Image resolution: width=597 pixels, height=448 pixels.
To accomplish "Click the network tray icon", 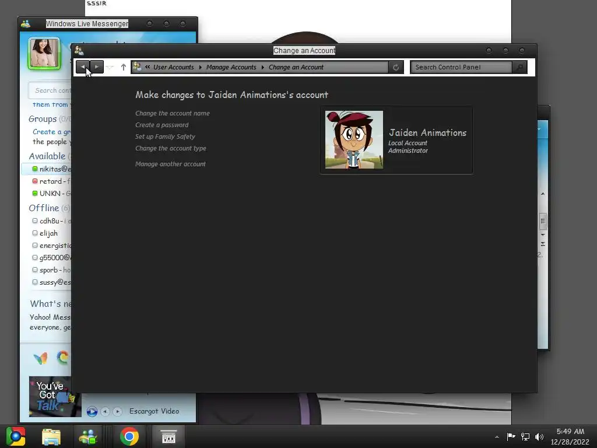I will point(525,436).
